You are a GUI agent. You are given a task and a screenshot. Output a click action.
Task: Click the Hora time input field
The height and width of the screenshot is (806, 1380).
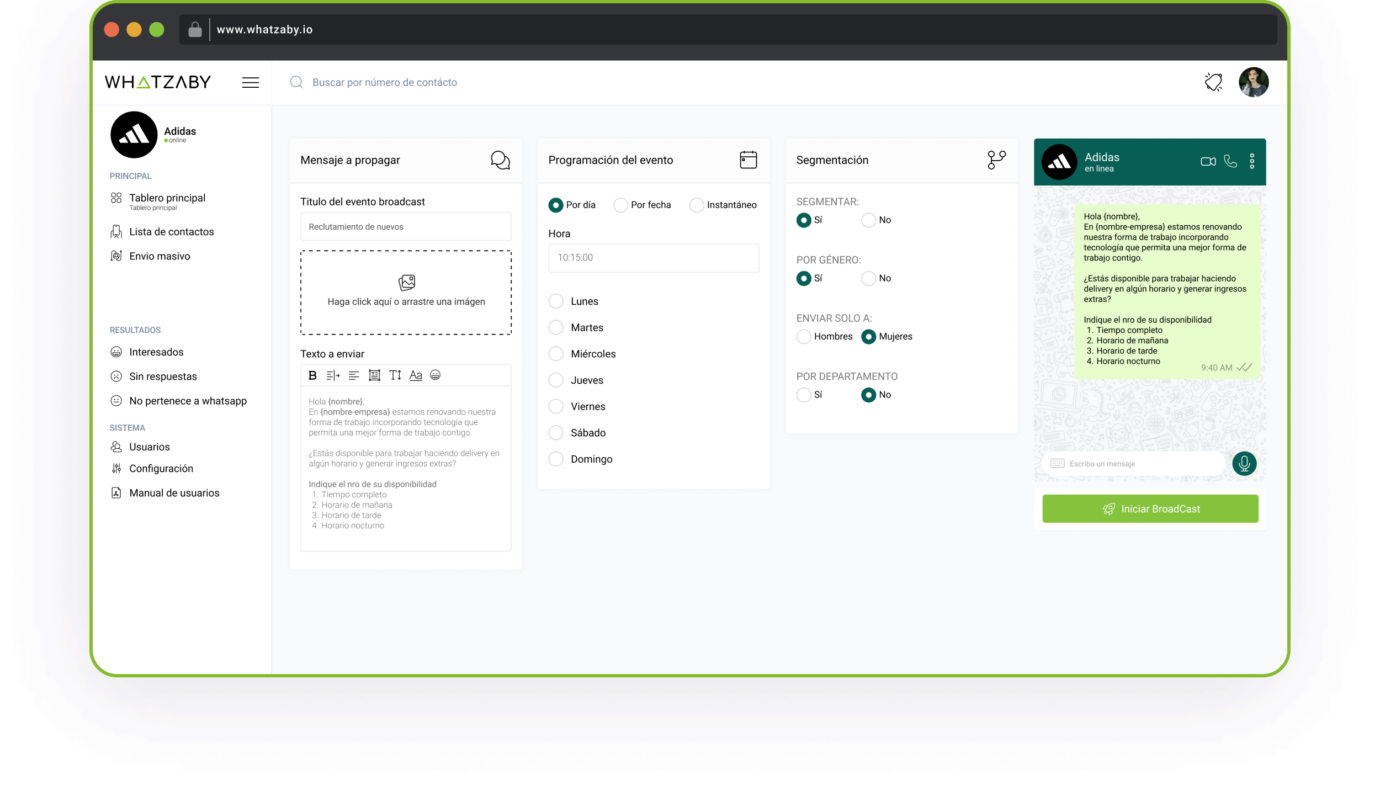[654, 258]
